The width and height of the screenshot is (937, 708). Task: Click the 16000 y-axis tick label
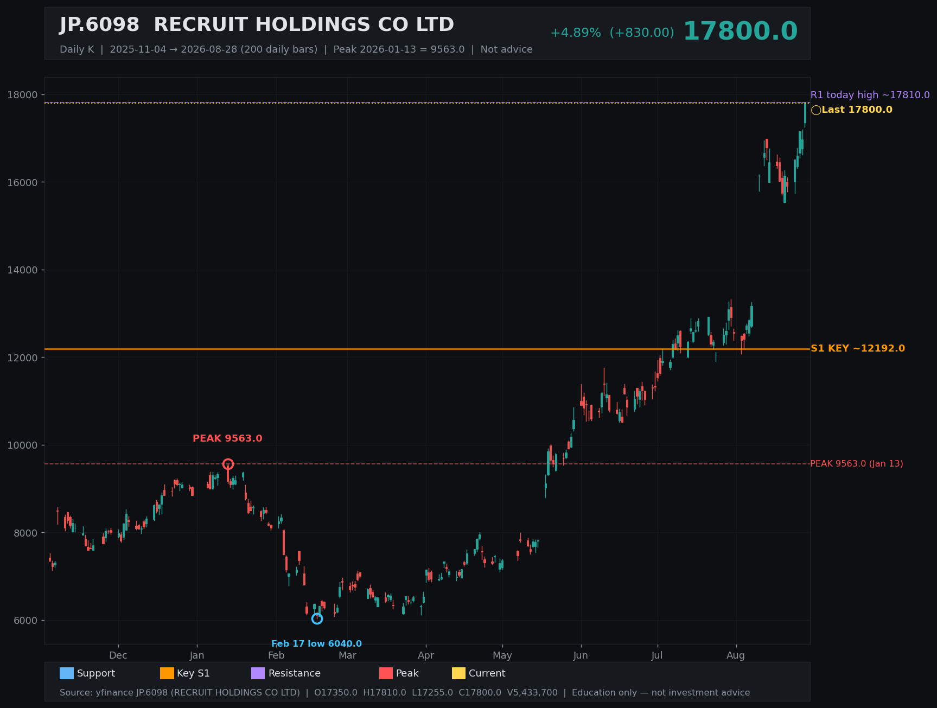coord(22,182)
